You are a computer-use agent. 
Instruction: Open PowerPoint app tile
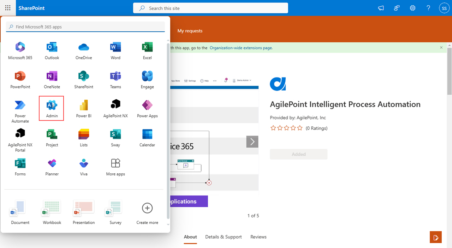click(x=20, y=80)
